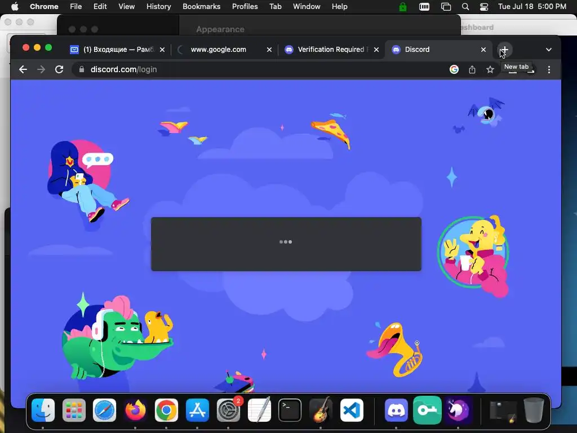577x433 pixels.
Task: Open GarageBand from the Dock
Action: [321, 410]
